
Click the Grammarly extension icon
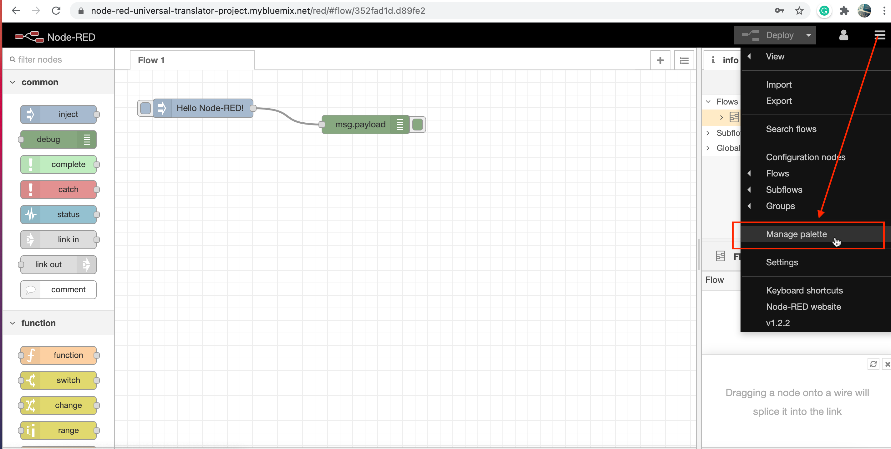pyautogui.click(x=824, y=11)
